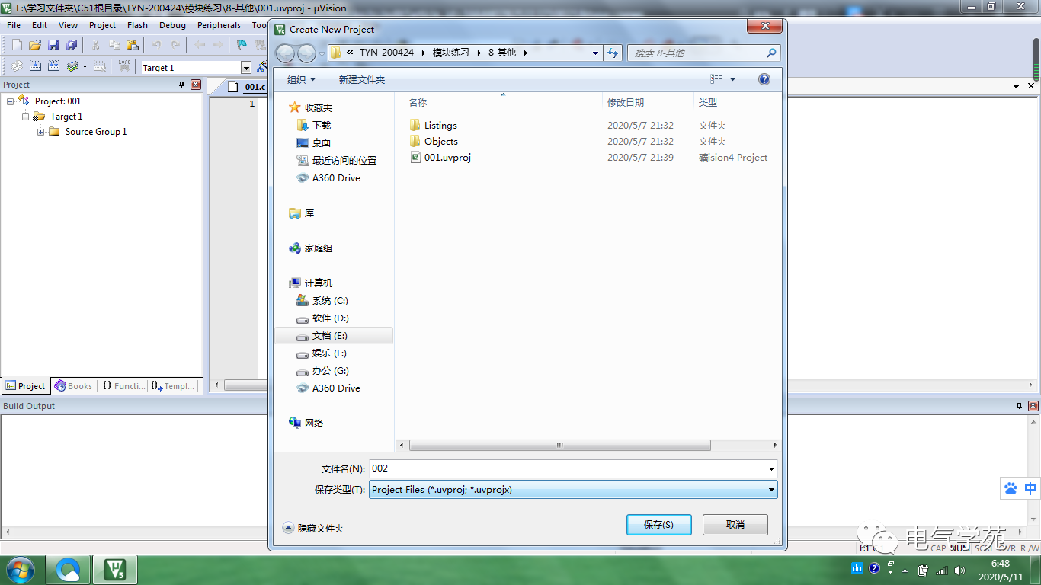
Task: Click the Undo arrow icon in µVision
Action: [x=156, y=46]
